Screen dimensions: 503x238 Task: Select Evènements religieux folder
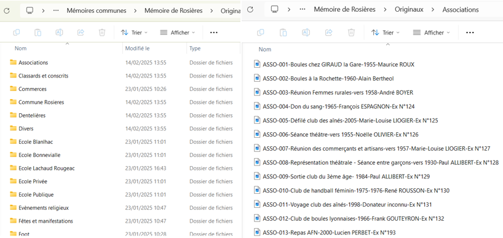pyautogui.click(x=44, y=207)
